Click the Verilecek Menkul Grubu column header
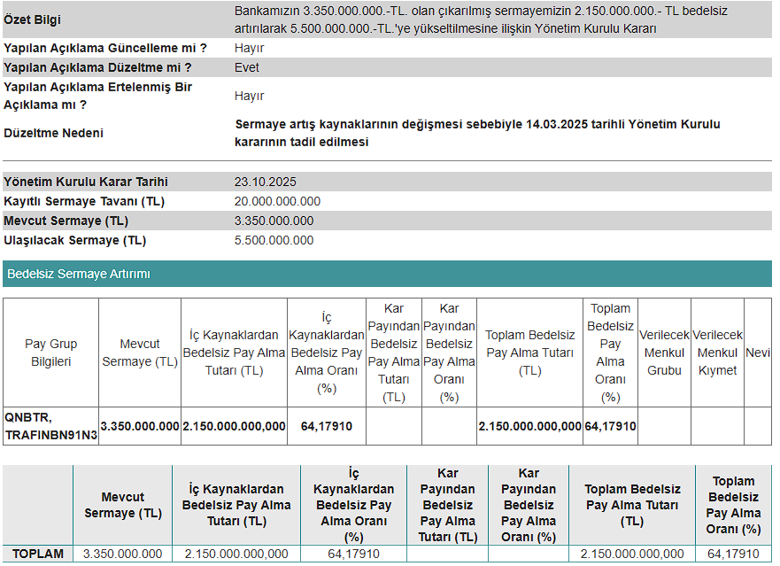 tap(664, 353)
